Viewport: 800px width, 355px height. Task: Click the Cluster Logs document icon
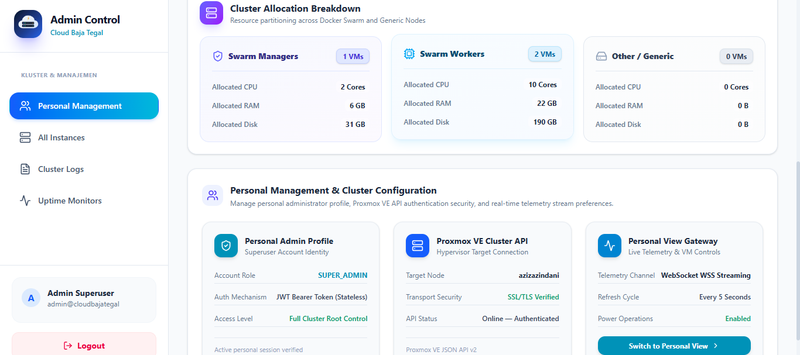click(25, 169)
